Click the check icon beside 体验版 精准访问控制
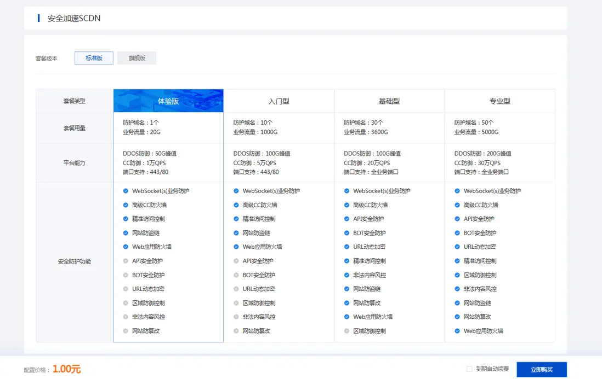Viewport: 602px width, 379px height. pos(126,219)
